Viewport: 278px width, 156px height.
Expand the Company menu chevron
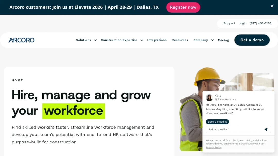tap(212, 40)
